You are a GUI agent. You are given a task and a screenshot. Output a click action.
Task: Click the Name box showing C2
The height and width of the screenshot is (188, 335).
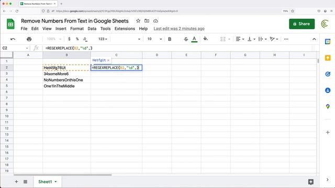15,48
